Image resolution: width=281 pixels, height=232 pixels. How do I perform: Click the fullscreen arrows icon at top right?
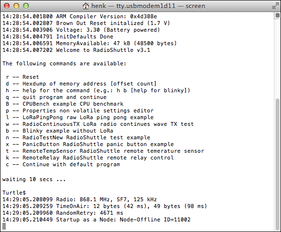[x=275, y=6]
